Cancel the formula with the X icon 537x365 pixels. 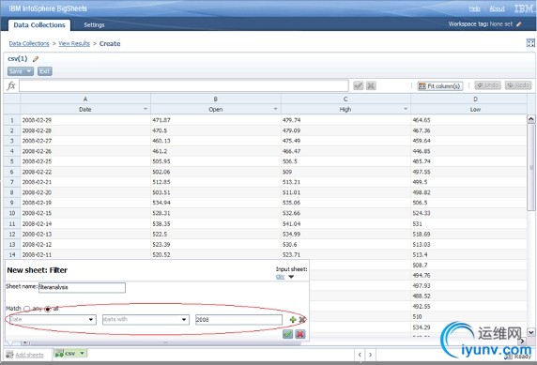coord(371,85)
